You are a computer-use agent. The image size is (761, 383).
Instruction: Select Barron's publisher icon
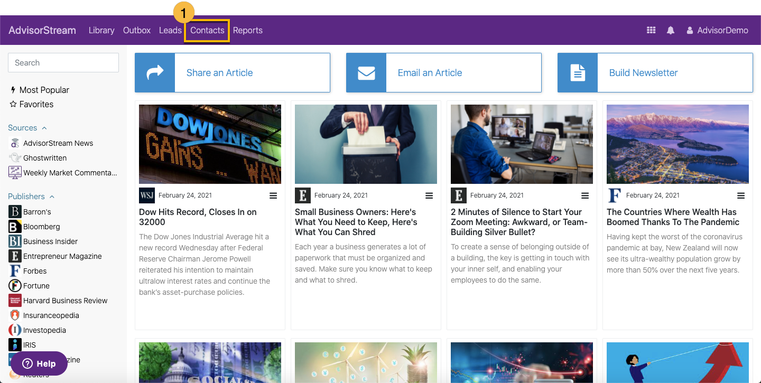(x=15, y=212)
